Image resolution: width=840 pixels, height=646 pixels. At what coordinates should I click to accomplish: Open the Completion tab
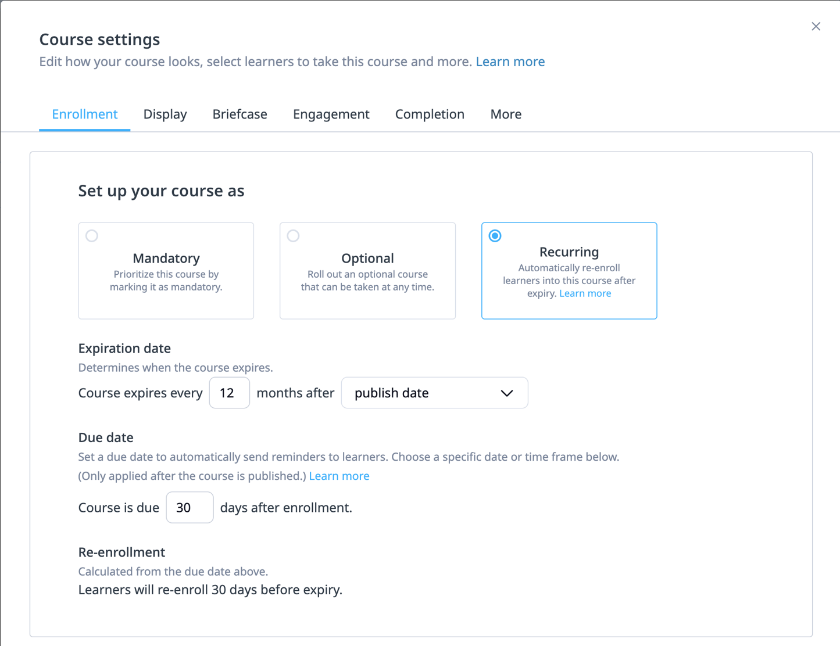tap(430, 114)
